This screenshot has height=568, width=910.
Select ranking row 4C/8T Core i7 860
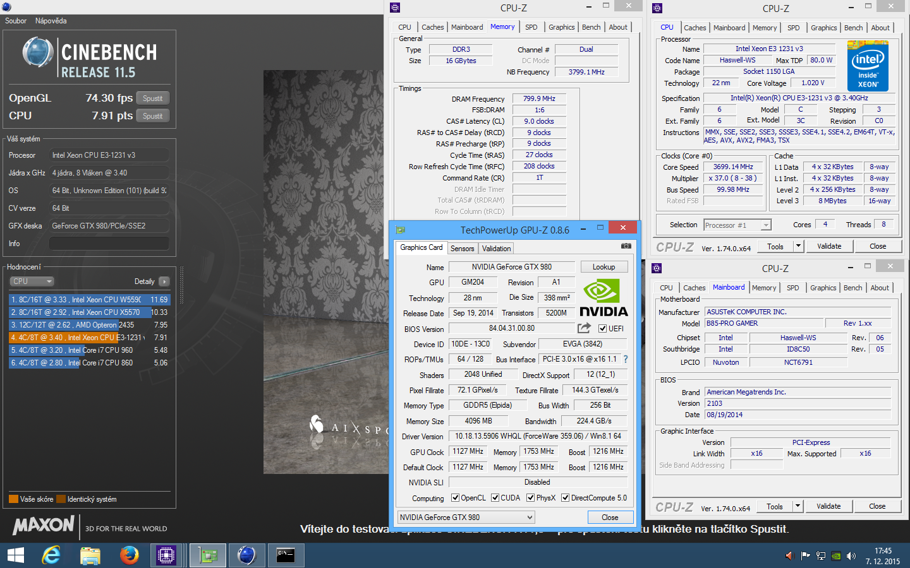pyautogui.click(x=90, y=363)
